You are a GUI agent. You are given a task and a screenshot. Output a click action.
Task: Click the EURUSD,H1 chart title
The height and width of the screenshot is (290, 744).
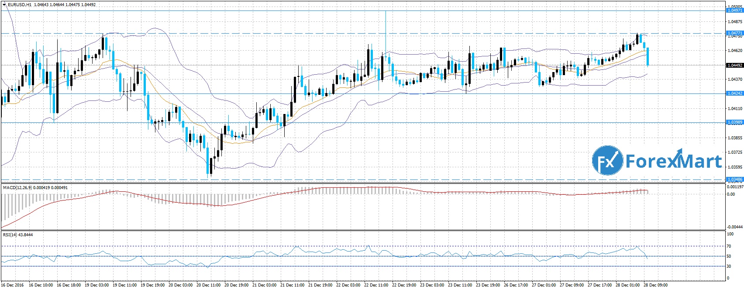[x=19, y=4]
